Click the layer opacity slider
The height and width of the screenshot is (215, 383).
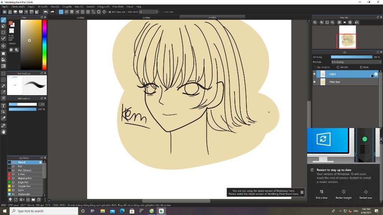coord(352,57)
